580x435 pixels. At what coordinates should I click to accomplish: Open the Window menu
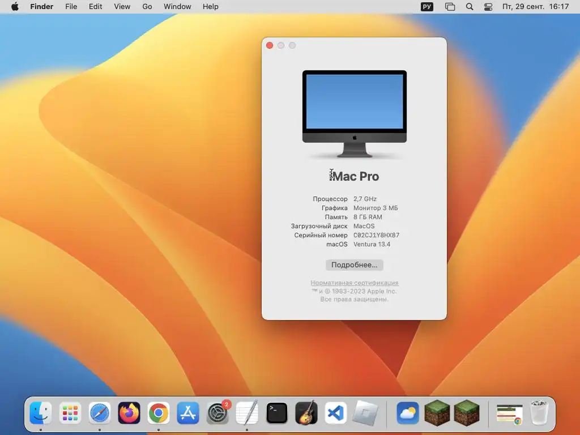[177, 7]
